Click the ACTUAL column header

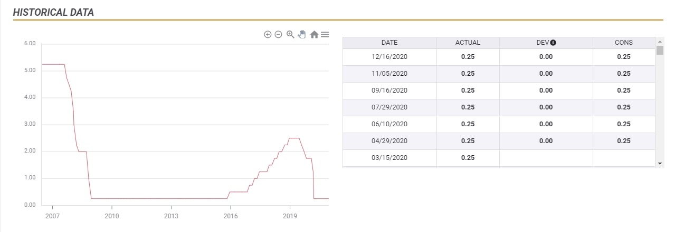468,43
